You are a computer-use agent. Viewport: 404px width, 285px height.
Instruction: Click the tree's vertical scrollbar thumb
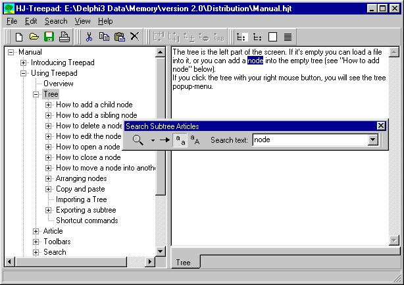coord(161,126)
